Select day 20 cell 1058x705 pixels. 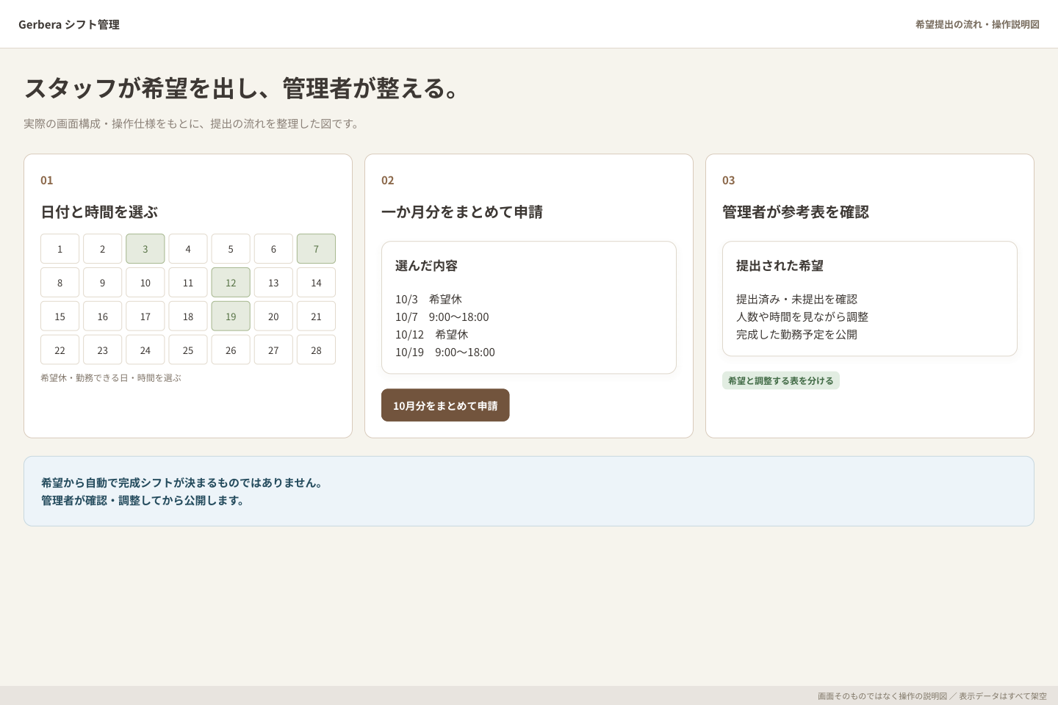click(273, 317)
